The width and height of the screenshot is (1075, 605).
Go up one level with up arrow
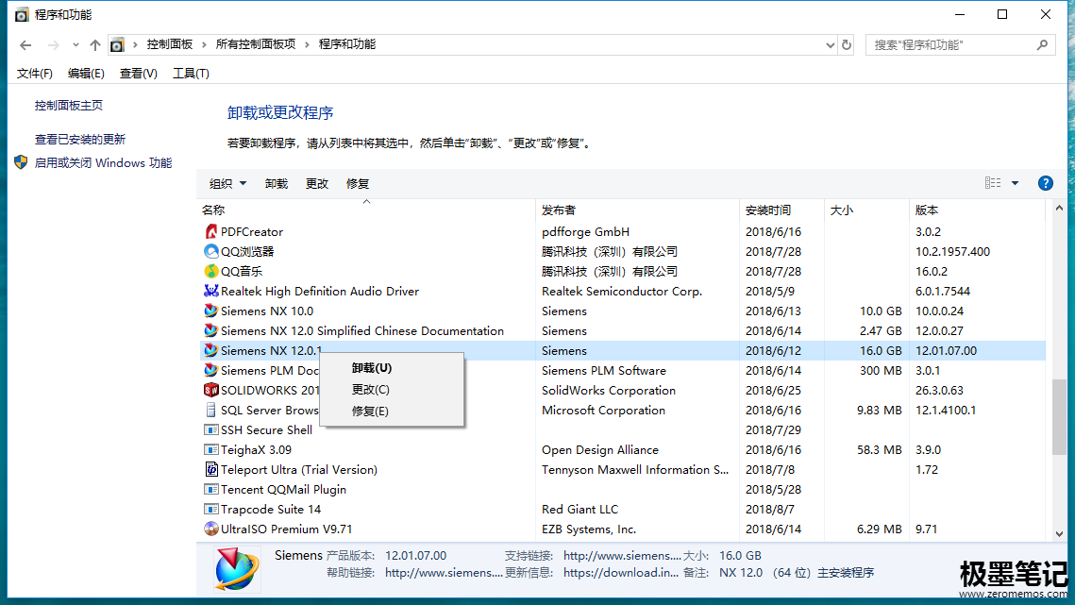pyautogui.click(x=95, y=45)
